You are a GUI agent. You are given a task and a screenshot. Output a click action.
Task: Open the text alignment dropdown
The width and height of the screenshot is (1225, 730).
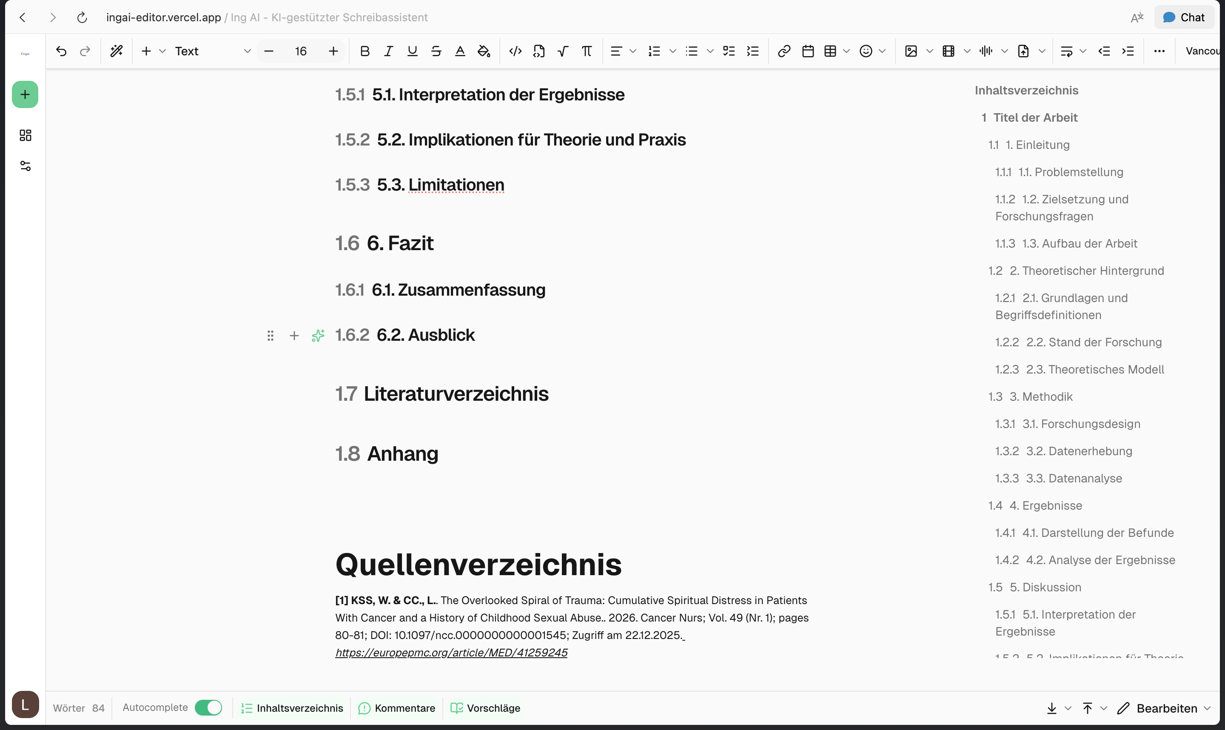coord(632,51)
